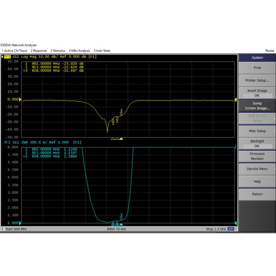This screenshot has height=276, width=276.
Task: Select marker 1 on the yellow Log Mag trace
Action: (113, 122)
